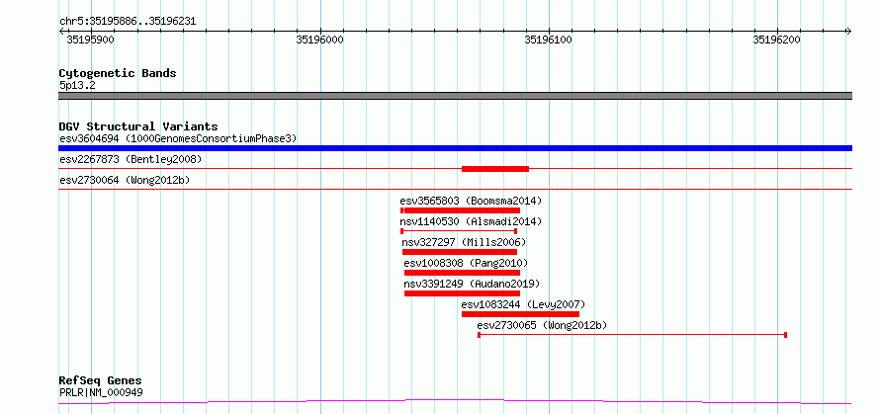This screenshot has width=880, height=414.
Task: Click the left end cap of esv2730065
Action: [x=479, y=335]
